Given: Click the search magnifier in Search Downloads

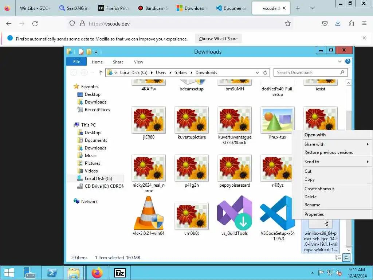Looking at the screenshot, I should 342,73.
